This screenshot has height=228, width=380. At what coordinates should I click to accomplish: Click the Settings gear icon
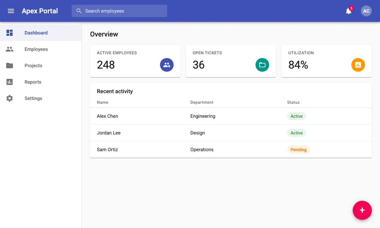pos(10,98)
